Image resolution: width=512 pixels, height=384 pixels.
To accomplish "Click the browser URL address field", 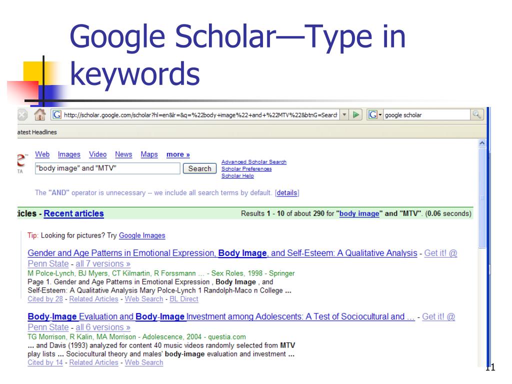I will pos(200,114).
